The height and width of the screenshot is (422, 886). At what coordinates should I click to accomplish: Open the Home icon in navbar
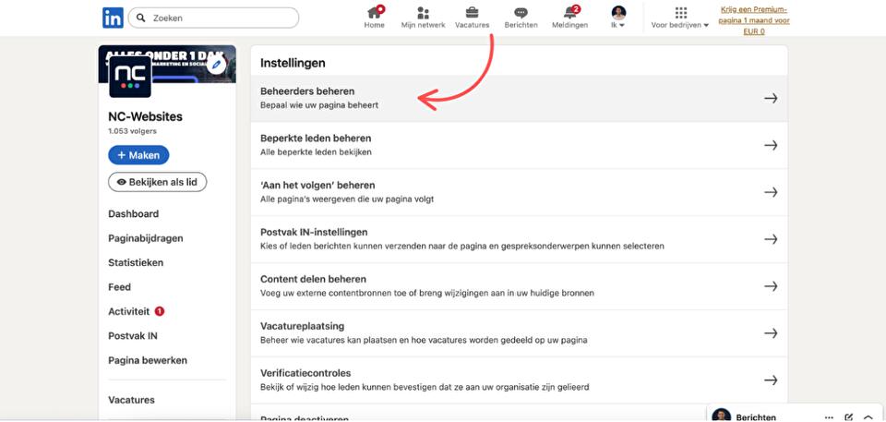pyautogui.click(x=374, y=13)
